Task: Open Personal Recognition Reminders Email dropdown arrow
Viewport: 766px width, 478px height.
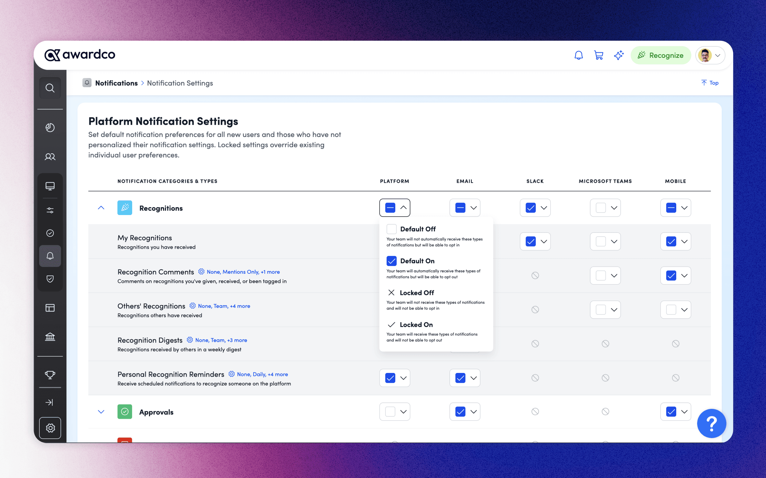Action: click(473, 378)
